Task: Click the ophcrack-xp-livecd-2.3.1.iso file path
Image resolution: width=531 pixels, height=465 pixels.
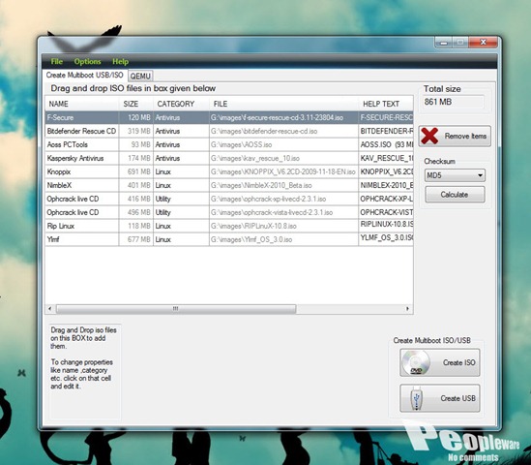Action: [283, 200]
